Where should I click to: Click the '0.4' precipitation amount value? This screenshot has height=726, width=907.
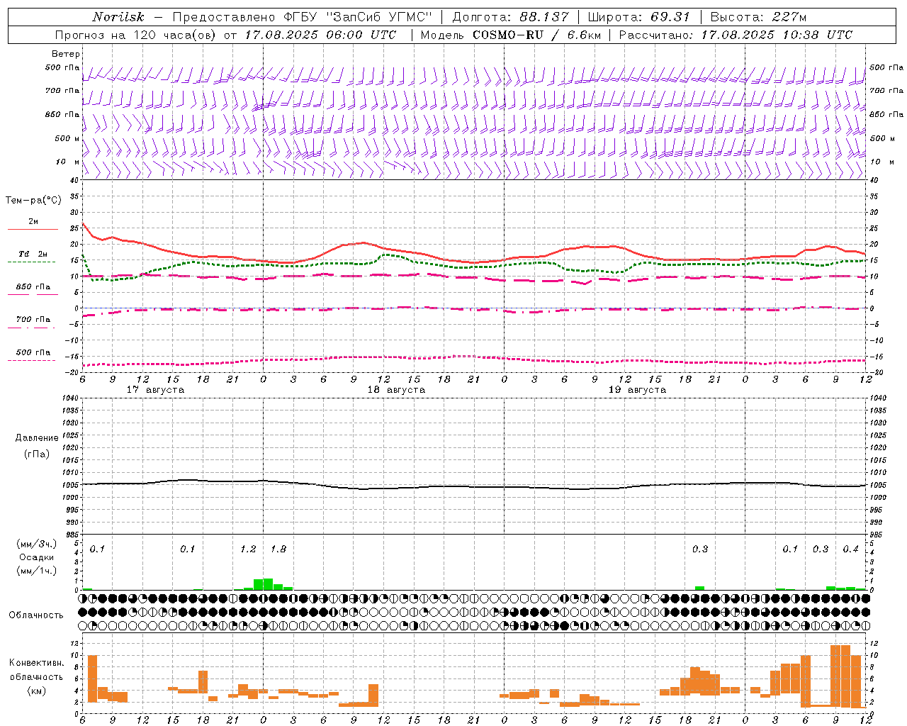click(850, 549)
